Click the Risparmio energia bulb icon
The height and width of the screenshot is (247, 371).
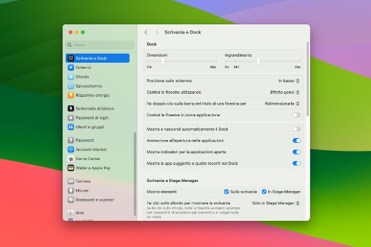tap(71, 95)
